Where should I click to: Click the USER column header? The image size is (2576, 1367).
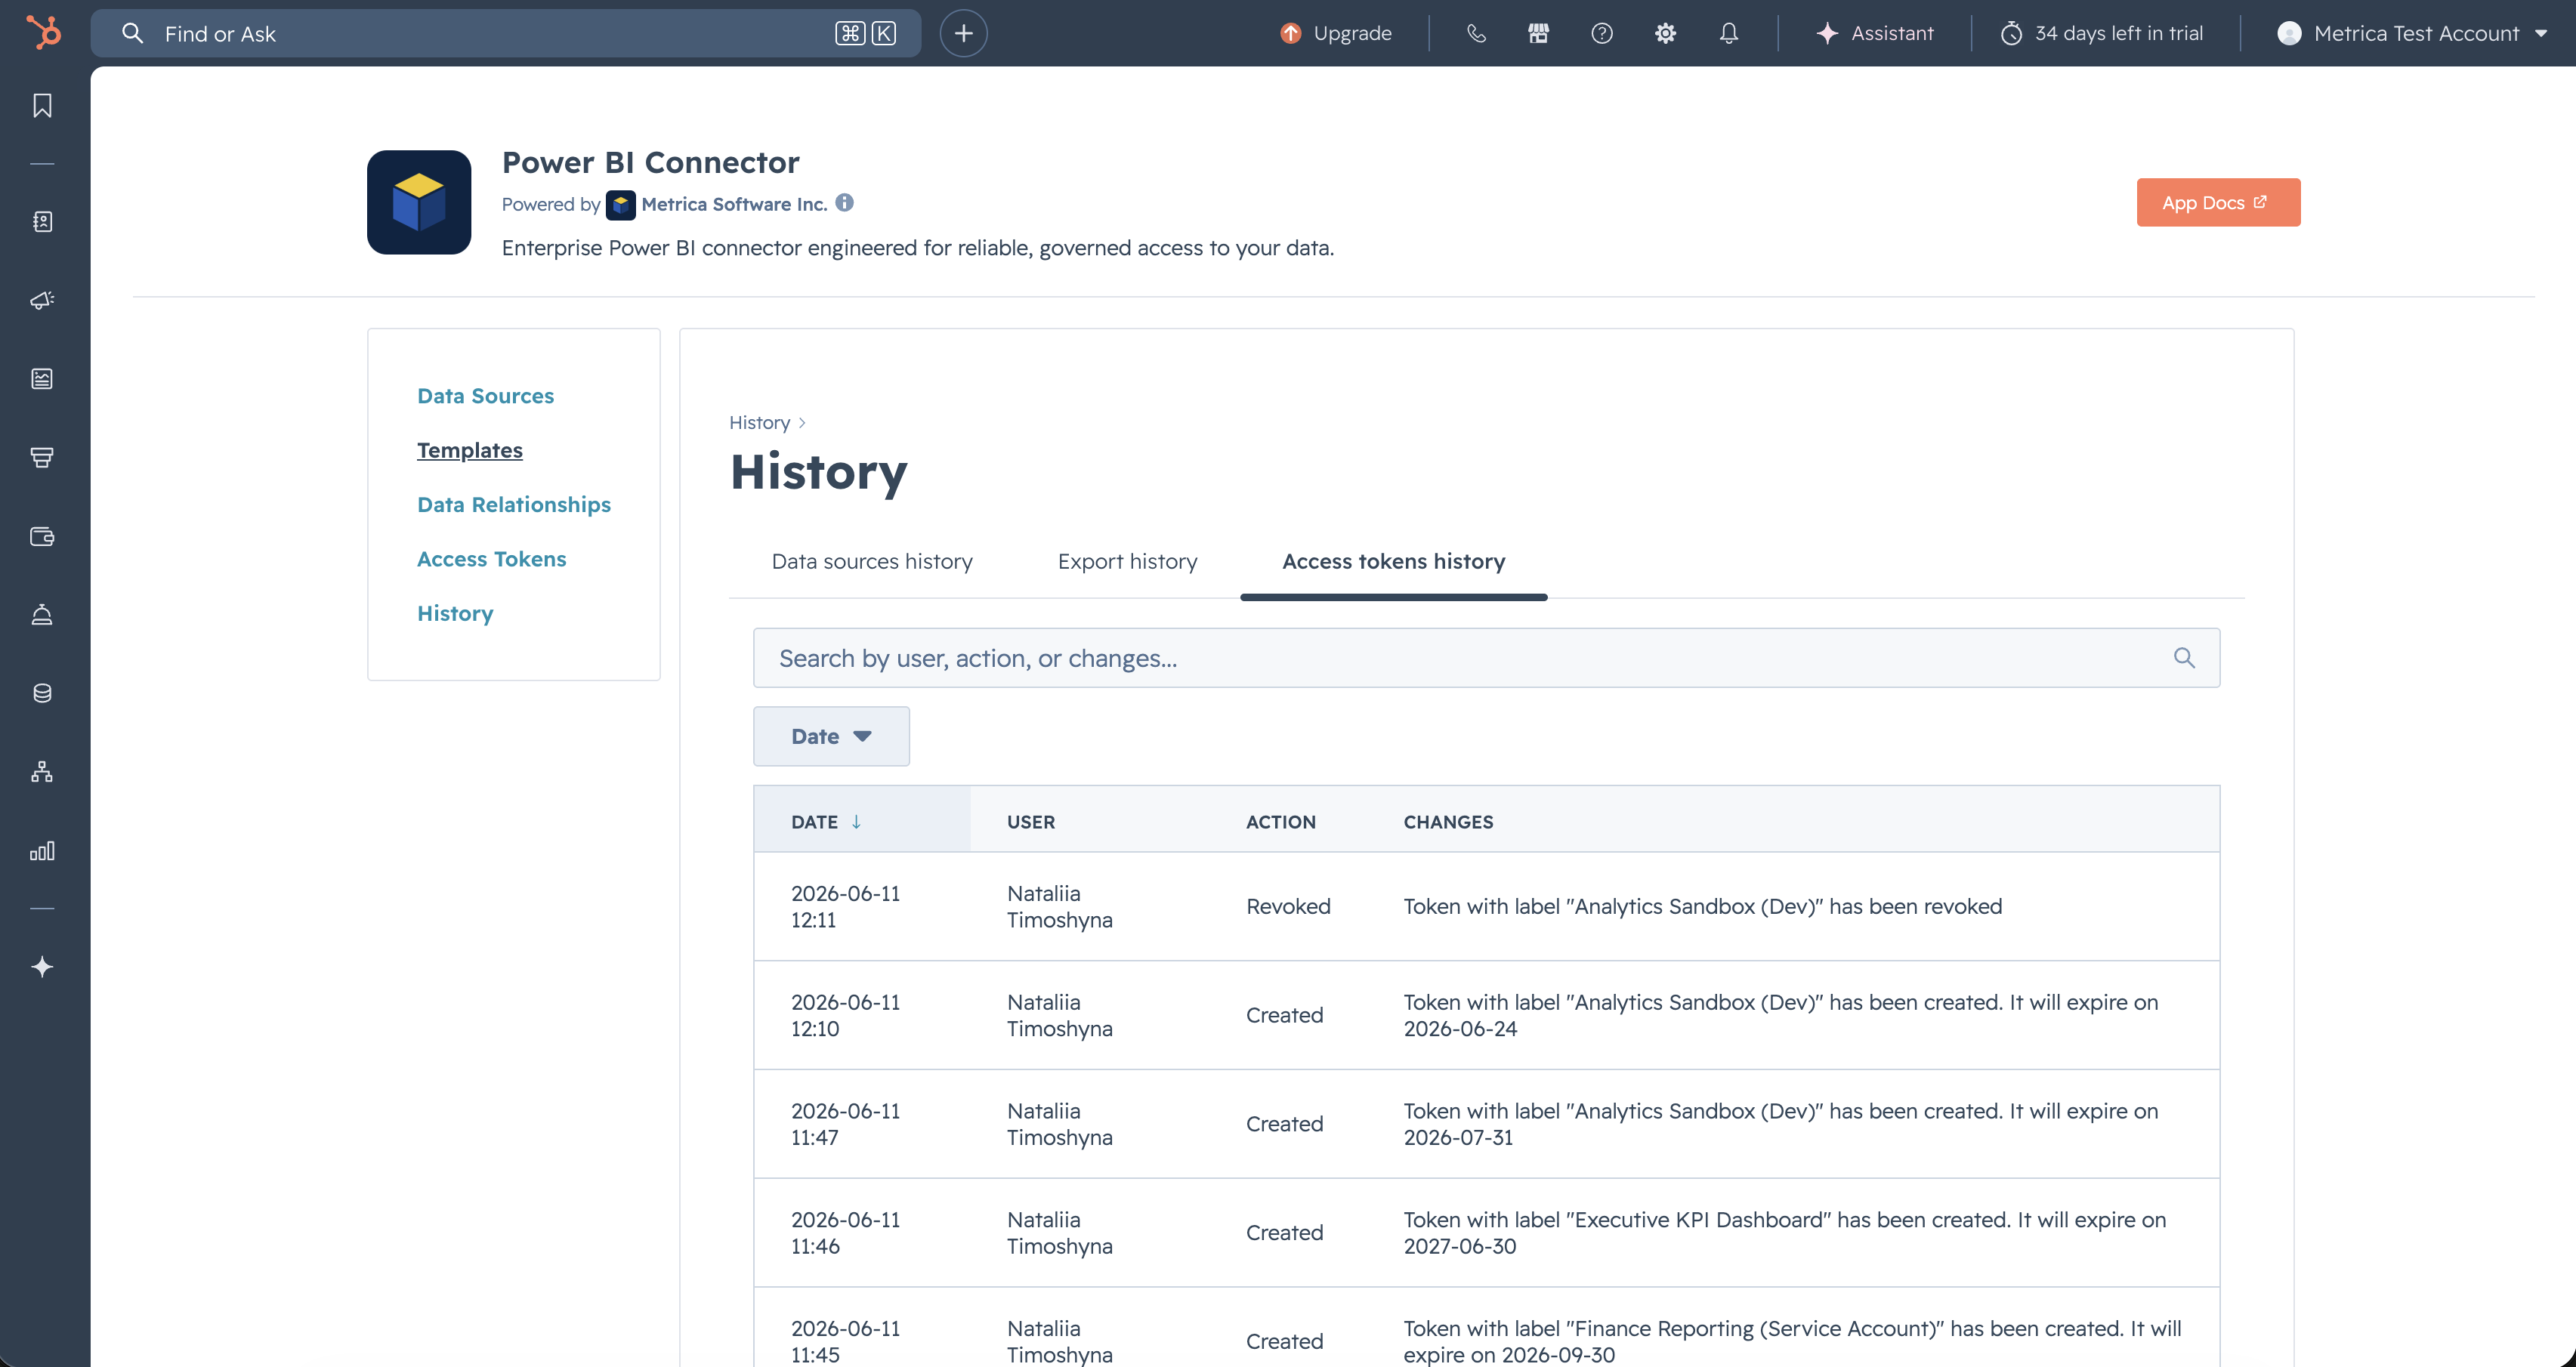[x=1030, y=822]
